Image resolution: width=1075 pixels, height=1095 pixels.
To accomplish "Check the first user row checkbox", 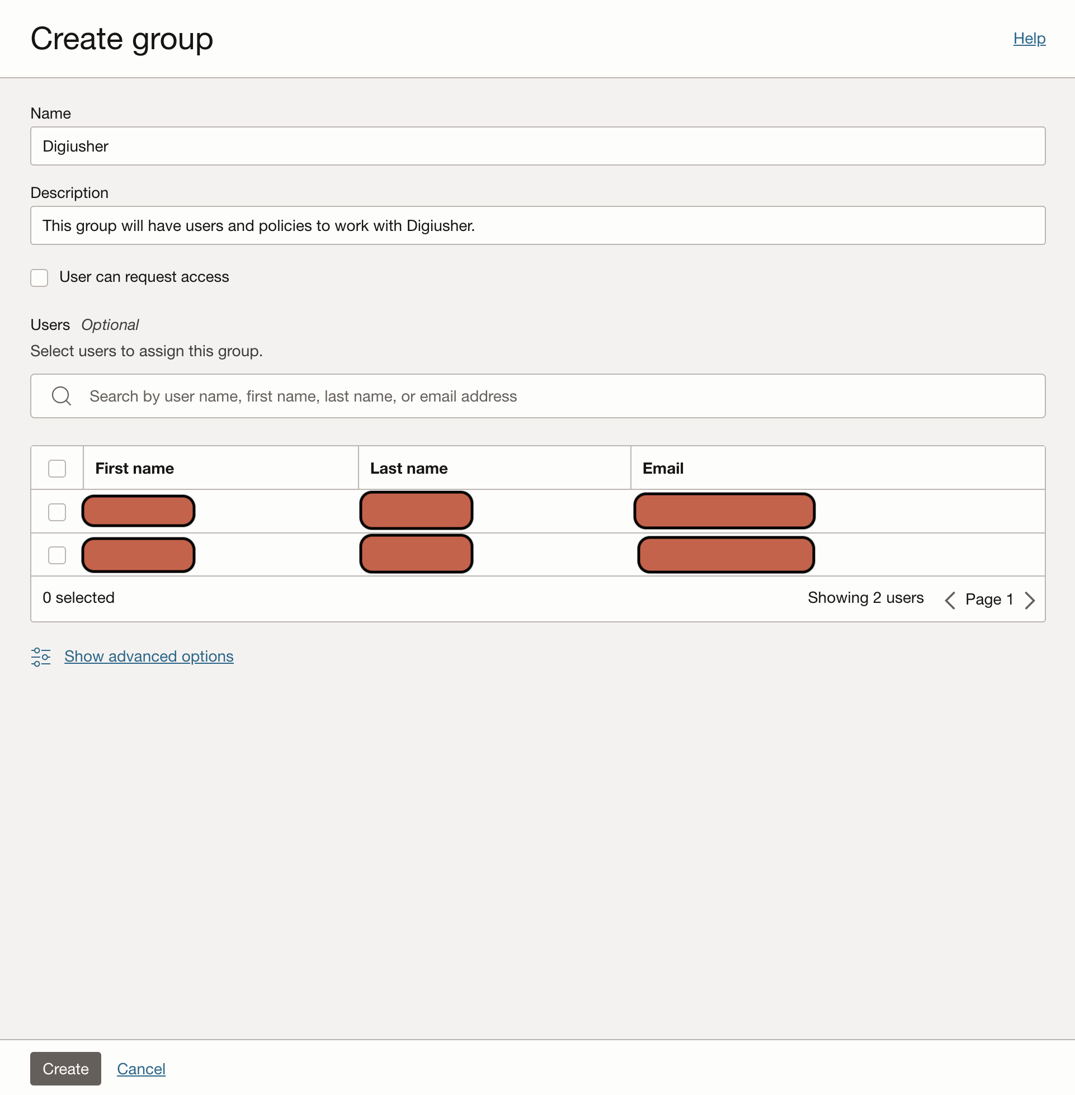I will click(57, 510).
